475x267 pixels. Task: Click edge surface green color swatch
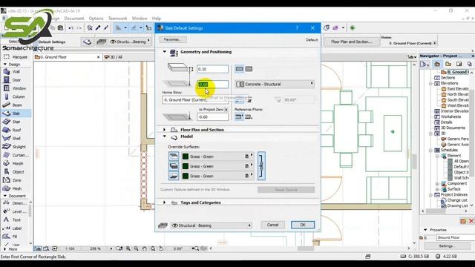[186, 166]
